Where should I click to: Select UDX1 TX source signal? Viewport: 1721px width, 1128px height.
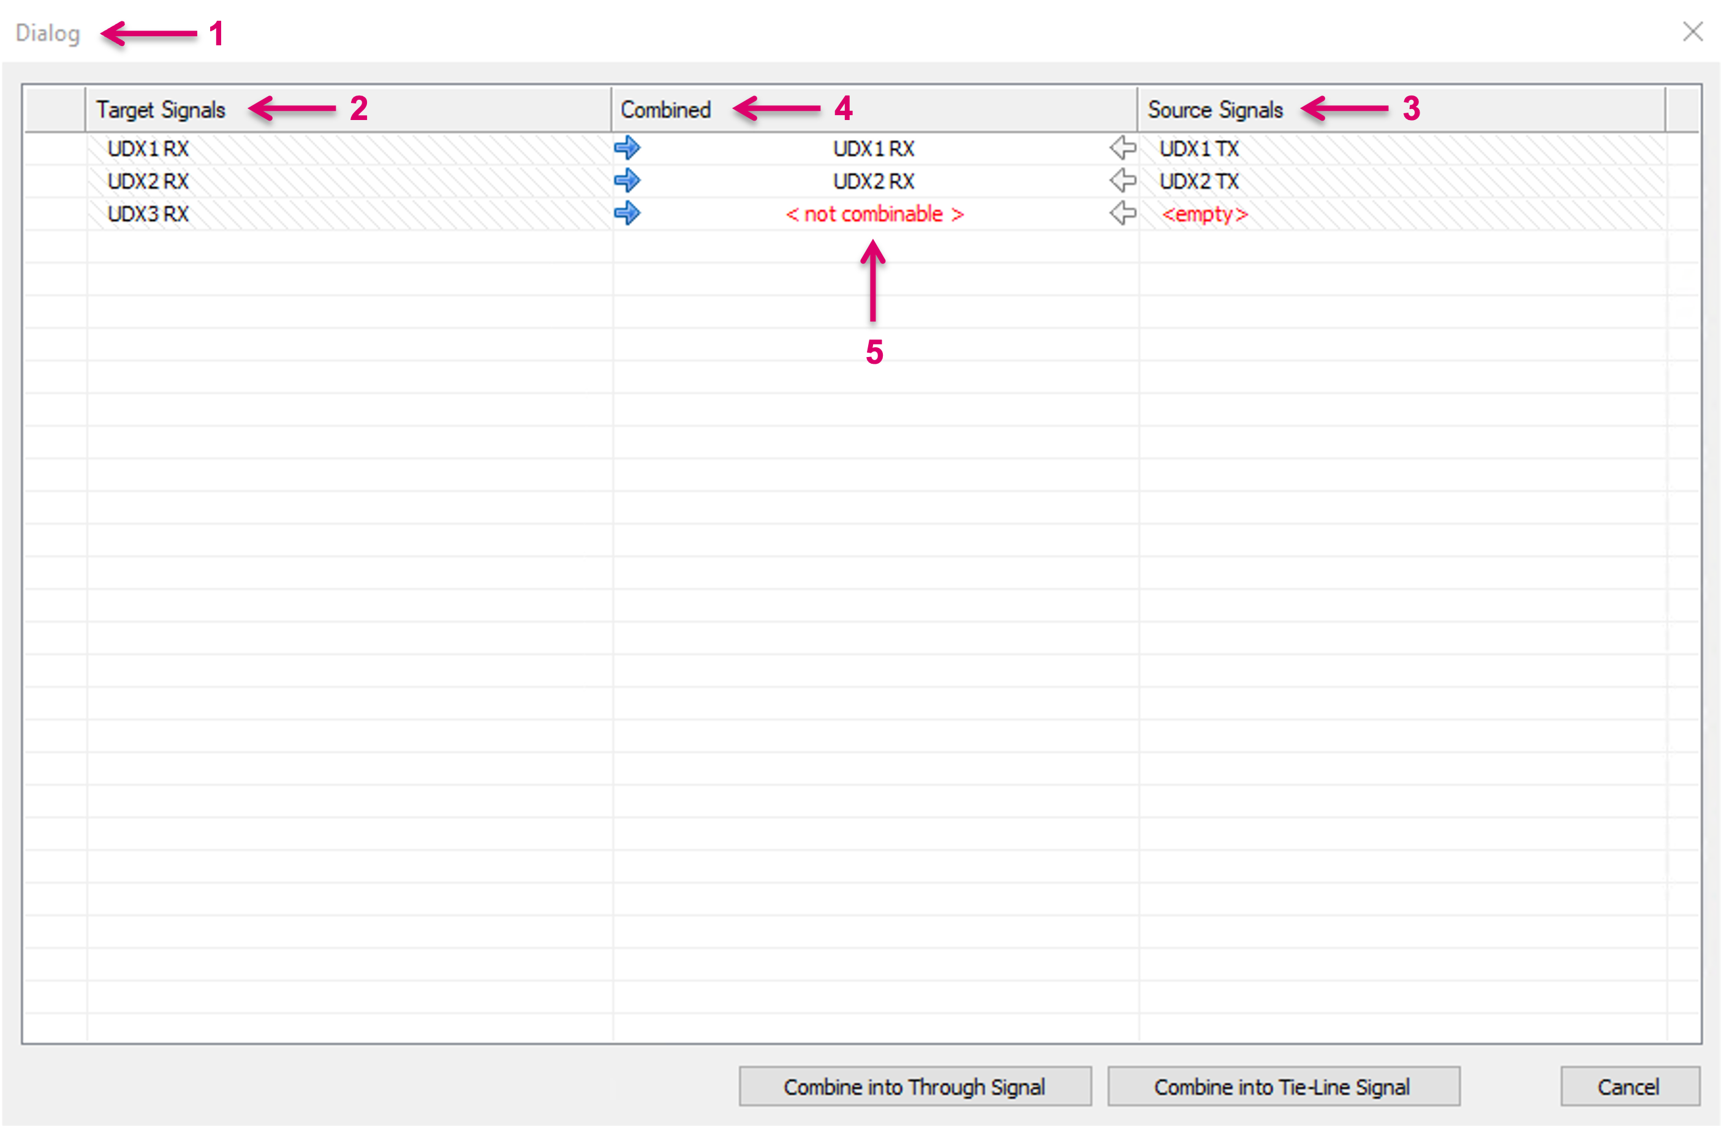(x=1199, y=149)
